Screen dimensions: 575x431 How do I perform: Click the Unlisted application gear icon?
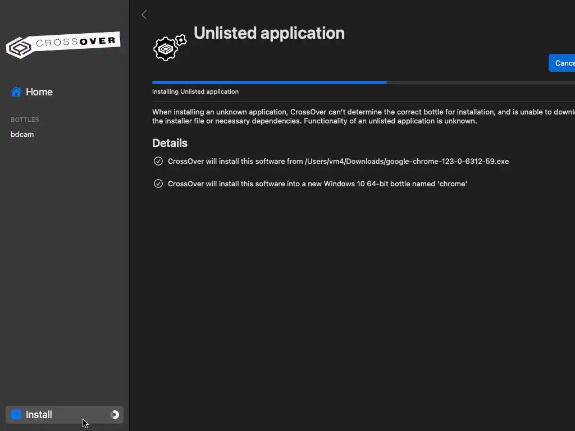click(169, 48)
